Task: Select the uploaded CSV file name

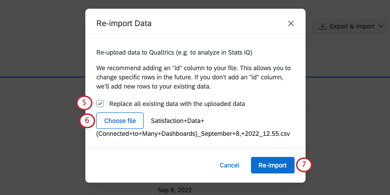Action: pyautogui.click(x=193, y=134)
